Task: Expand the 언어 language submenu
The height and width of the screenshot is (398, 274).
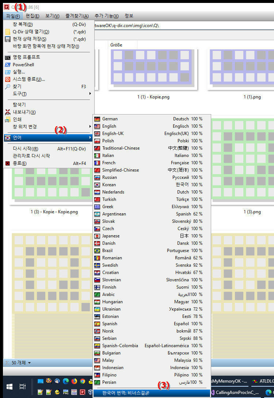Action: coord(49,138)
